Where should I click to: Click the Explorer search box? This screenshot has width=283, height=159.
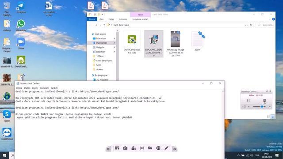(x=265, y=25)
